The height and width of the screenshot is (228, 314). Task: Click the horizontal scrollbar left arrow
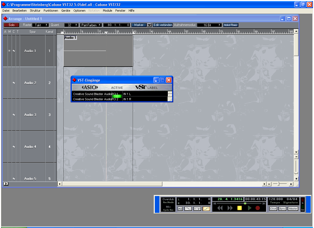point(60,184)
